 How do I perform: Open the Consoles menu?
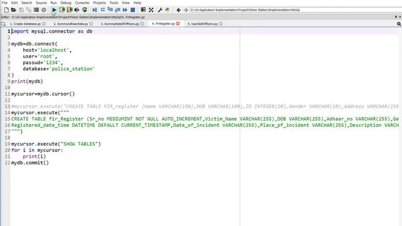click(x=82, y=3)
